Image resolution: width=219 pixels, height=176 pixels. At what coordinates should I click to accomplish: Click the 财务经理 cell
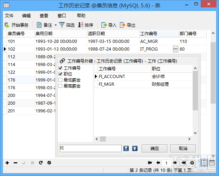click(172, 84)
